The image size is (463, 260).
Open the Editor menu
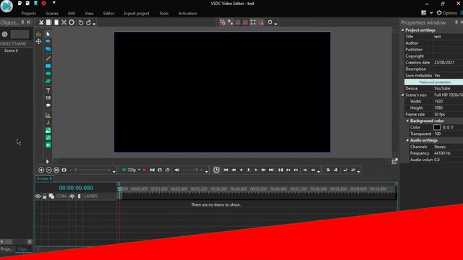tap(109, 13)
